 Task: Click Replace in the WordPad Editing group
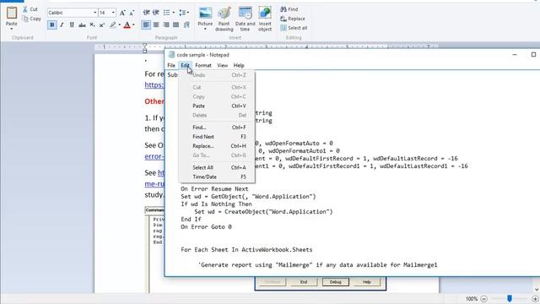point(293,19)
